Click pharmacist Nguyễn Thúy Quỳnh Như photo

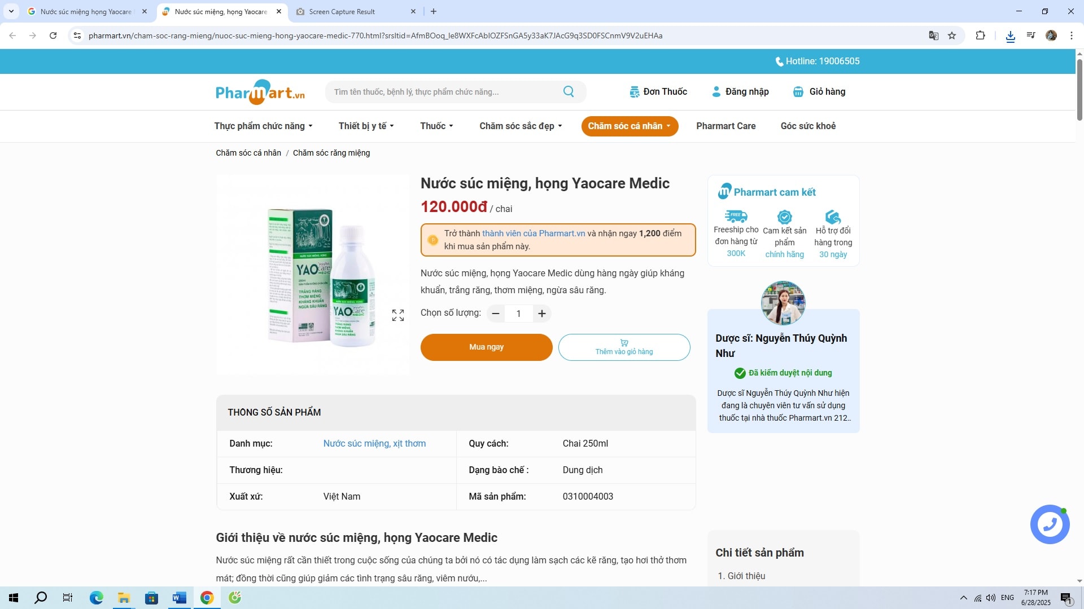tap(783, 303)
